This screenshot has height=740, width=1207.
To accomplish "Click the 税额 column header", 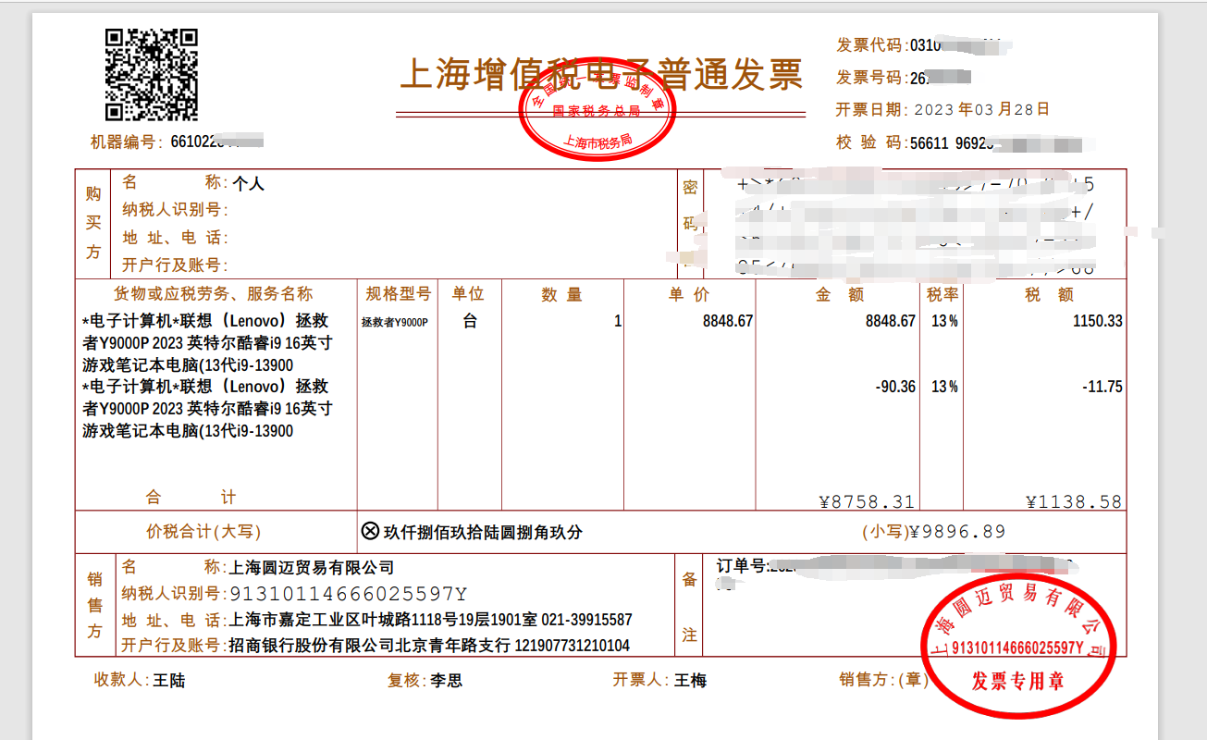I will (x=1049, y=294).
